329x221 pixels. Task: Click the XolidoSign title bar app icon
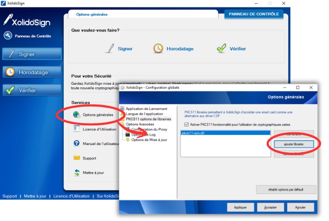pos(3,3)
